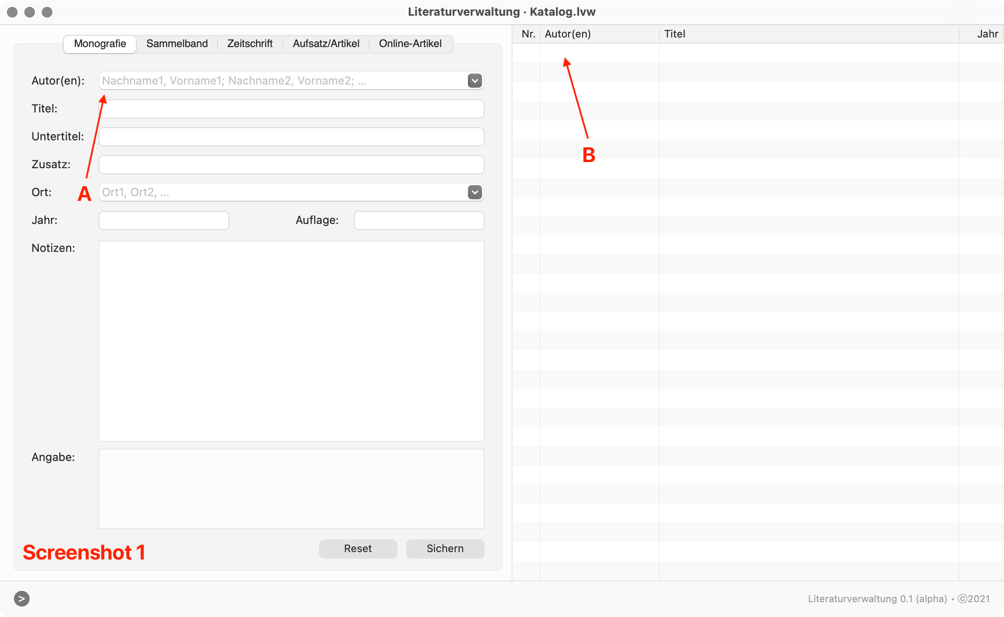Click the Sichern button
The height and width of the screenshot is (617, 1004).
pyautogui.click(x=445, y=549)
